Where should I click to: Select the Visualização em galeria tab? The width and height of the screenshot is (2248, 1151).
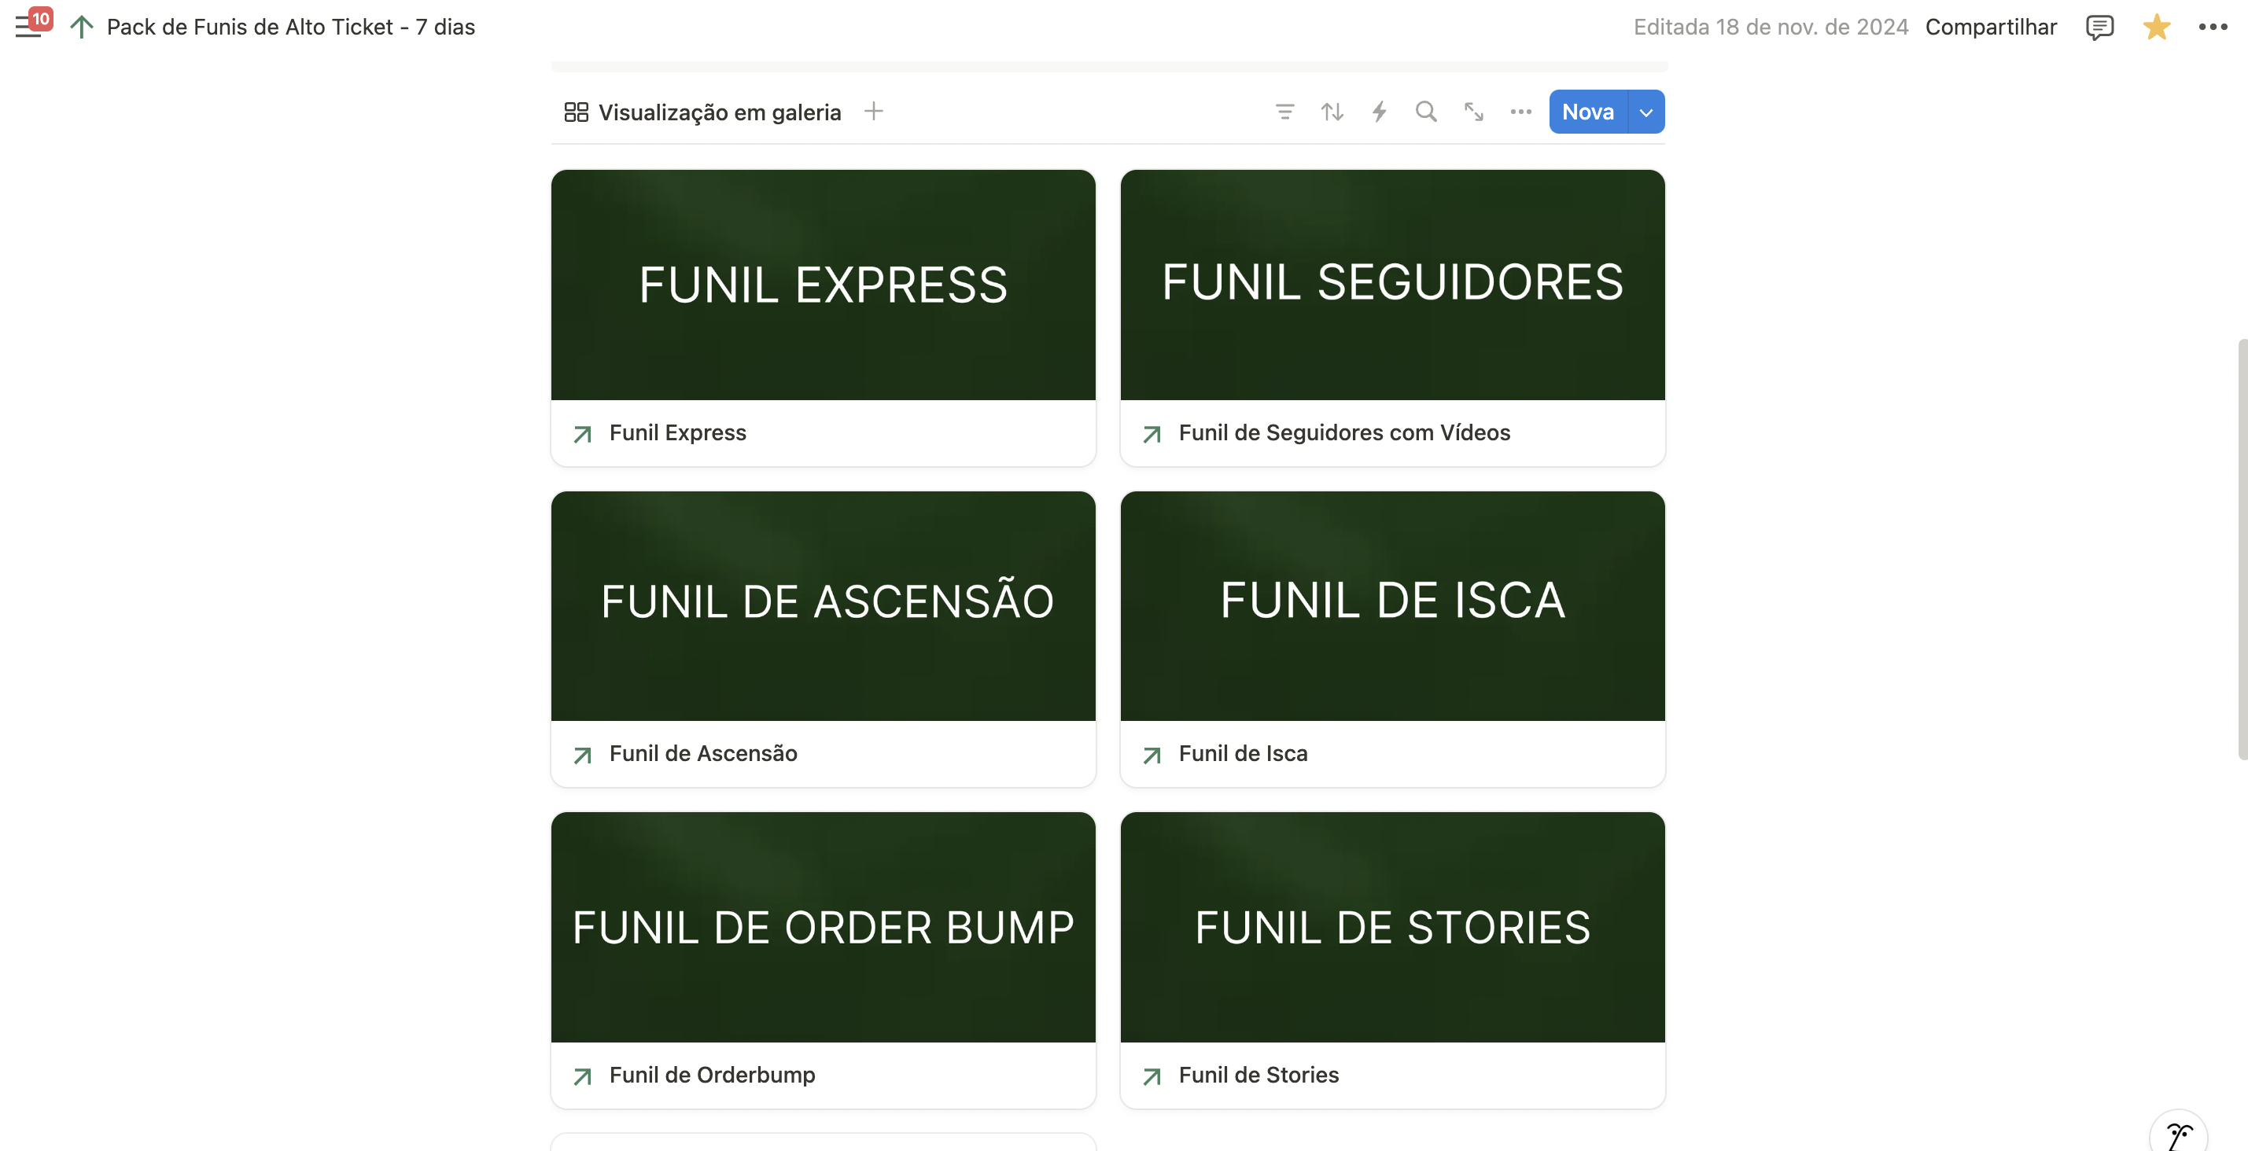(703, 112)
